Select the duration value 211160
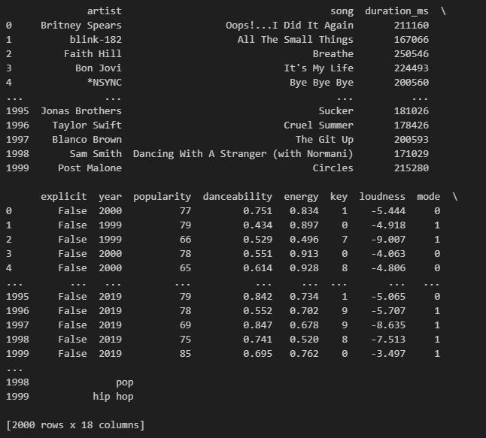This screenshot has width=486, height=438. tap(412, 26)
